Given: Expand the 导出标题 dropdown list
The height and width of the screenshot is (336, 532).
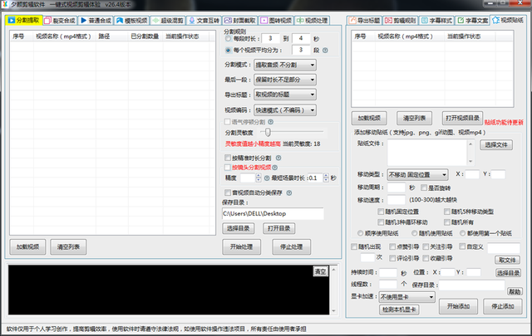Looking at the screenshot, I should 285,95.
